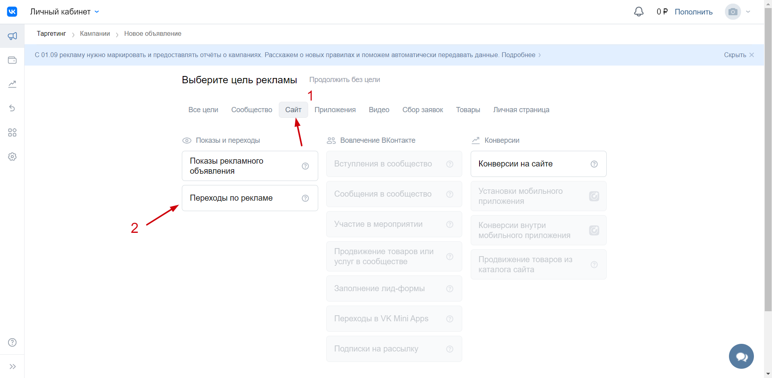Screen dimensions: 772x378
Task: Show help for Участие в мероприятии
Action: pos(450,224)
